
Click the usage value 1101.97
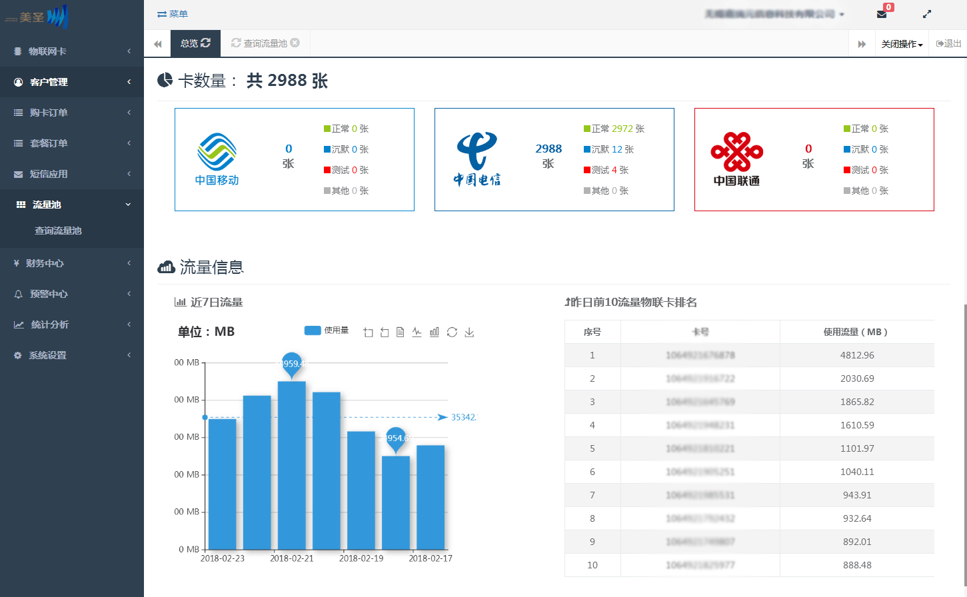click(857, 448)
